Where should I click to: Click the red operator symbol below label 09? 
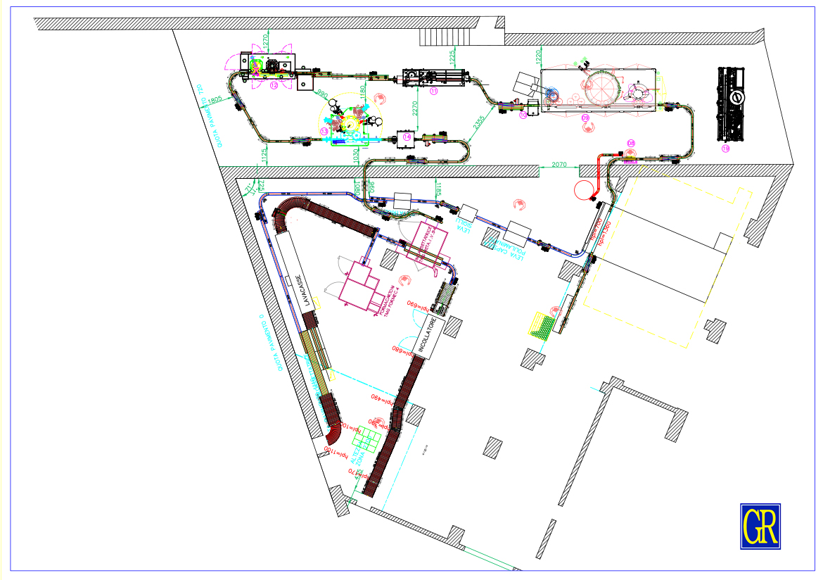[x=587, y=128]
